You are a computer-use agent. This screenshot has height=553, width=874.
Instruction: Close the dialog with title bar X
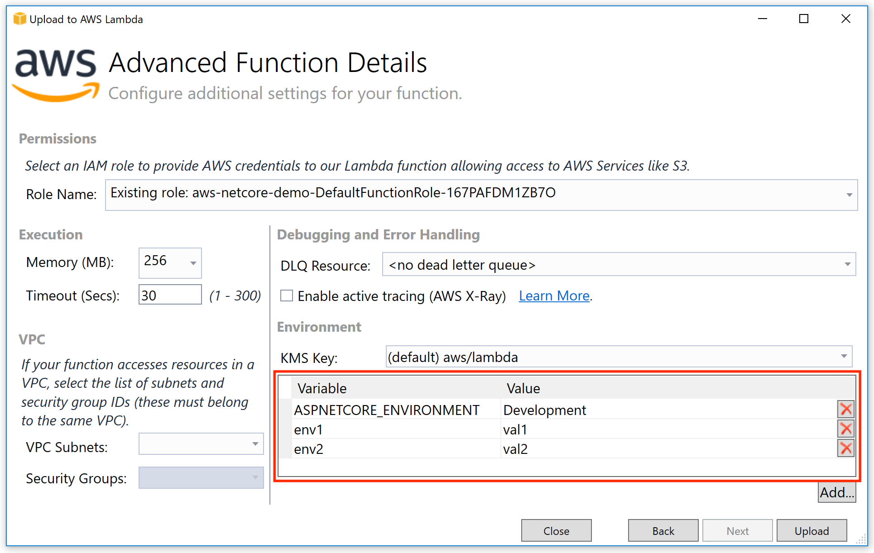[845, 19]
